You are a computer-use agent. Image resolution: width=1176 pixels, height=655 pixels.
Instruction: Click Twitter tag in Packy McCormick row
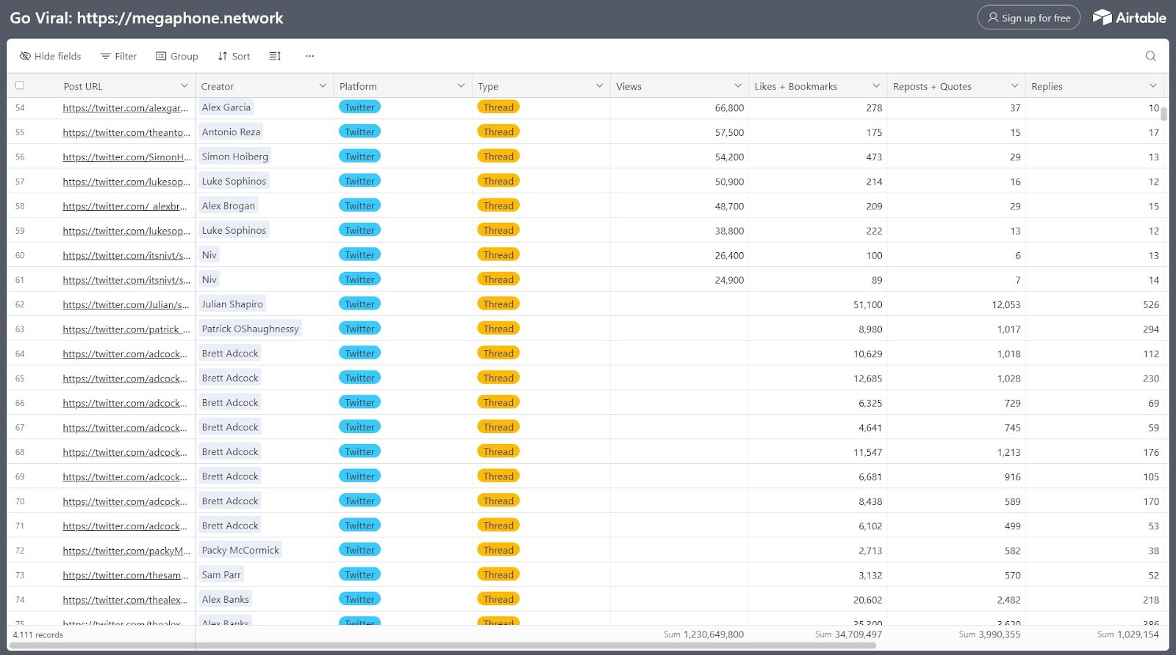point(359,550)
